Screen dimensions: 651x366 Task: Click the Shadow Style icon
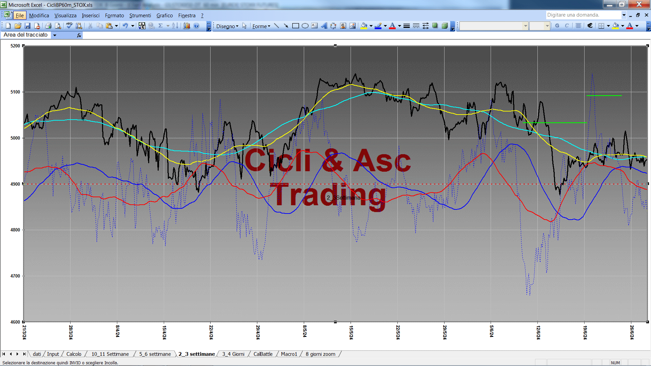click(x=435, y=26)
